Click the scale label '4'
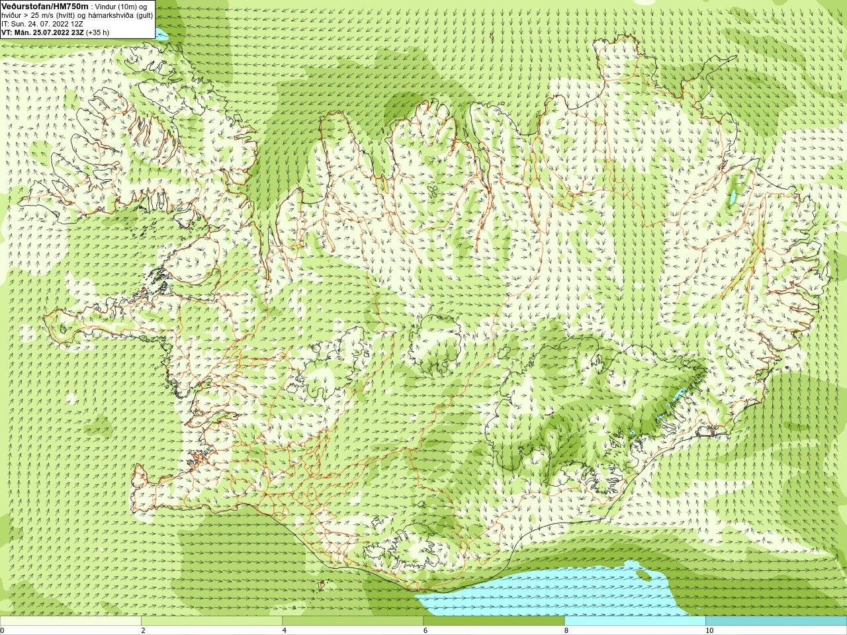 click(285, 630)
